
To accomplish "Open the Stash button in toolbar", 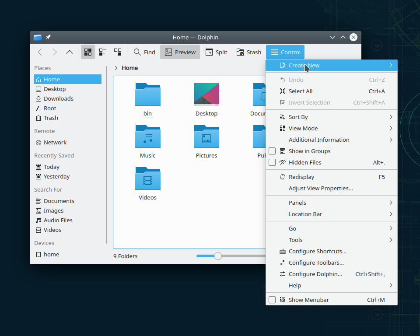I will [249, 52].
